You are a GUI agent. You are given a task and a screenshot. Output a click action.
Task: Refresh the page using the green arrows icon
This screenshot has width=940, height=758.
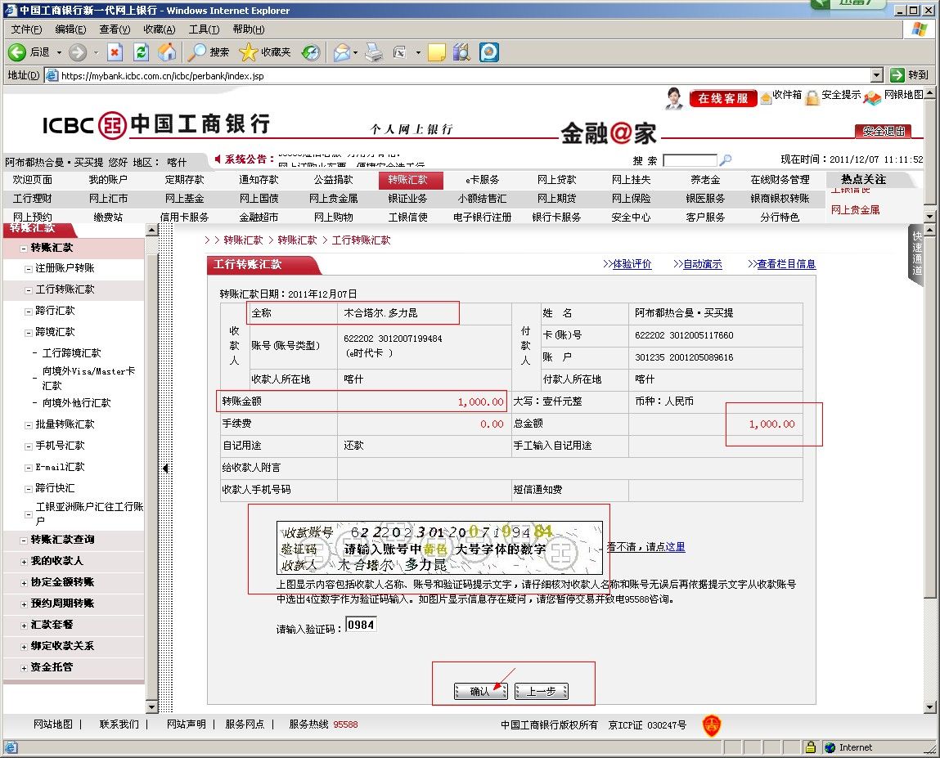click(141, 52)
